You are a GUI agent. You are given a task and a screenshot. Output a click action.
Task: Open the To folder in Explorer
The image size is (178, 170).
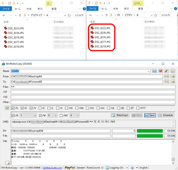click(173, 81)
